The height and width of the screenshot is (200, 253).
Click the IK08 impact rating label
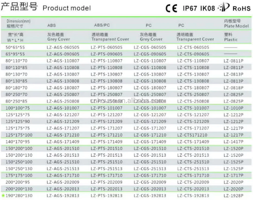[207, 8]
